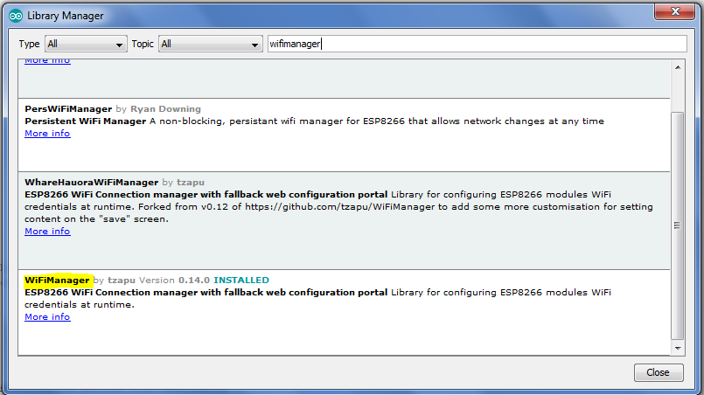Select the WhareHauoraWiFiManager library title
Viewport: 704px width, 395px height.
[x=91, y=183]
